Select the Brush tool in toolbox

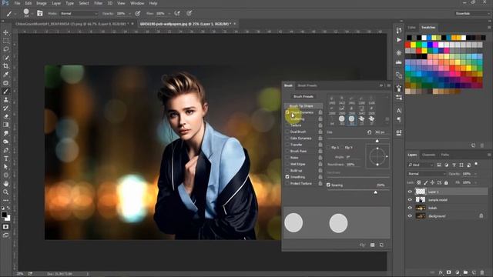5,92
